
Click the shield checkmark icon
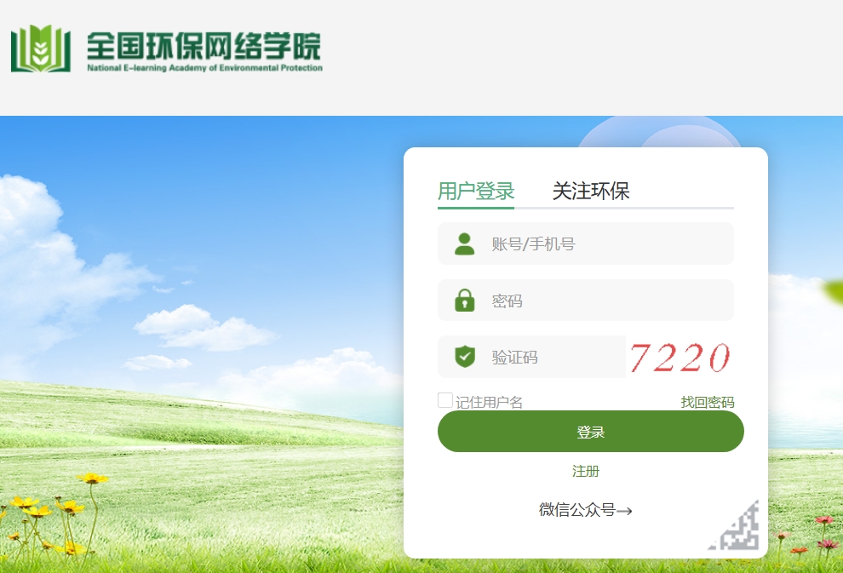[x=465, y=357]
